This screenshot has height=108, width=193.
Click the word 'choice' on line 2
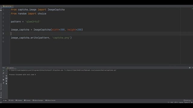[42, 13]
